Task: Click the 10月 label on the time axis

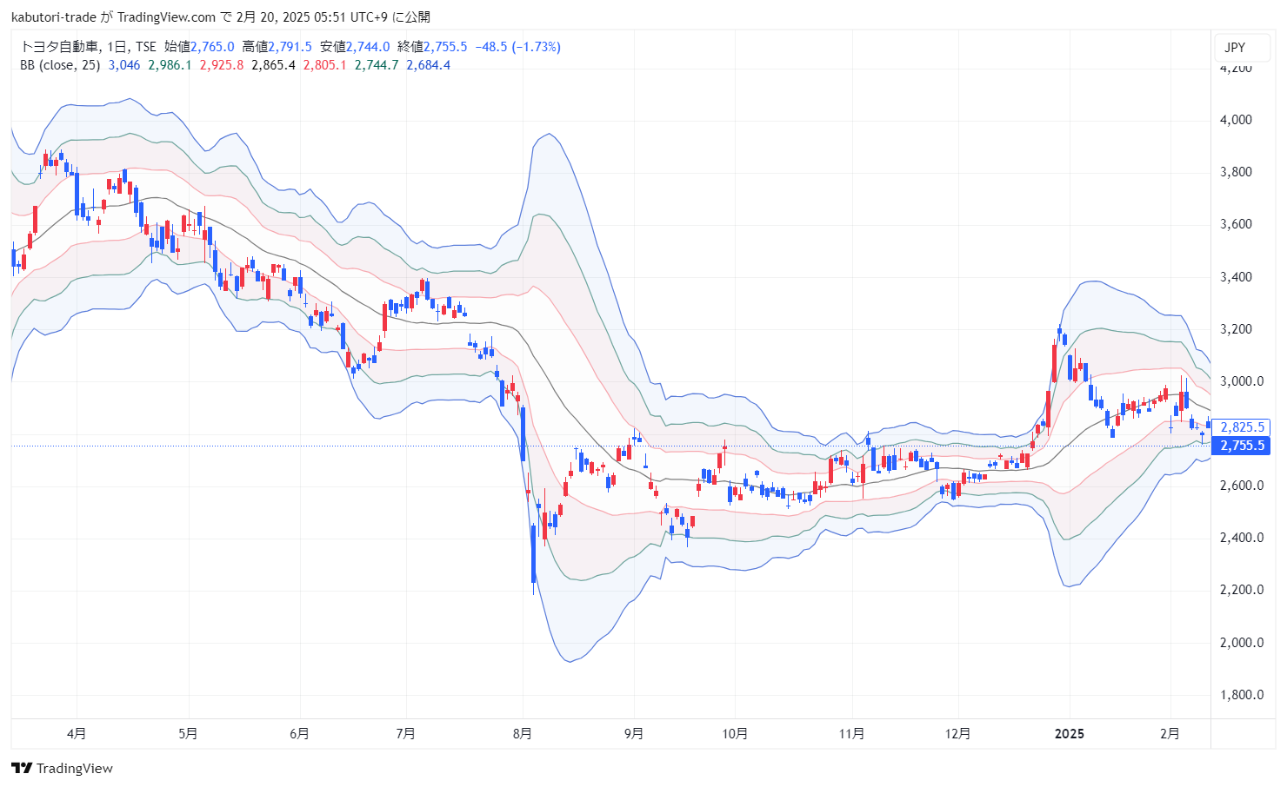Action: [735, 734]
